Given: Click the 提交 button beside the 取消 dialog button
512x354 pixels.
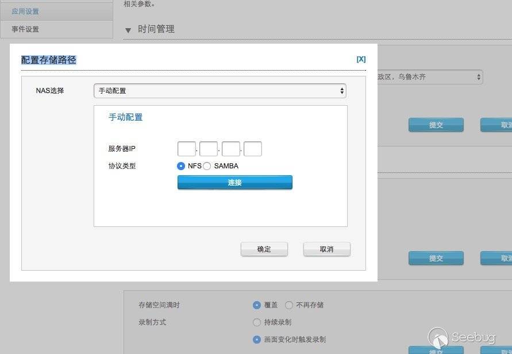Looking at the screenshot, I should coord(436,258).
